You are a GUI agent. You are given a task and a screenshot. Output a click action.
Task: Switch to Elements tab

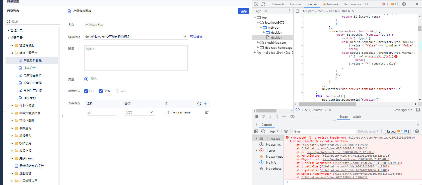coord(278,4)
